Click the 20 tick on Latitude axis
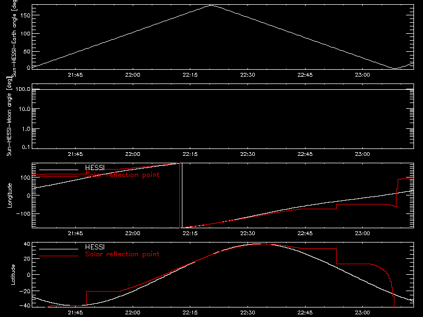The image size is (423, 317). (x=27, y=258)
